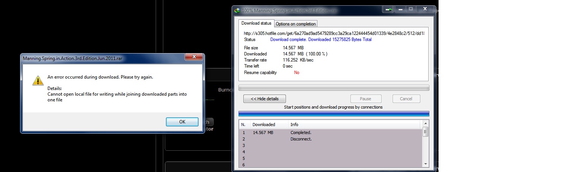The width and height of the screenshot is (587, 172).
Task: Close the download progress window
Action: tap(425, 9)
